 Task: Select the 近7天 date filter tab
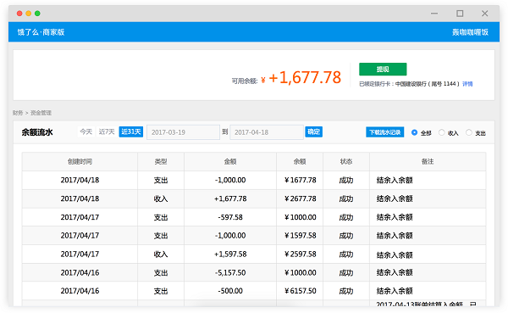click(107, 131)
